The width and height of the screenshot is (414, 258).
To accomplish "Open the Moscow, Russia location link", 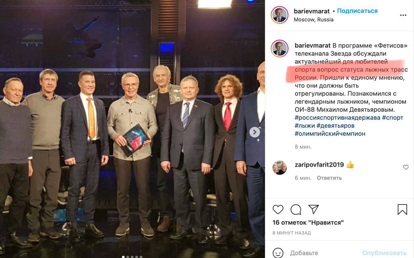I will point(314,19).
